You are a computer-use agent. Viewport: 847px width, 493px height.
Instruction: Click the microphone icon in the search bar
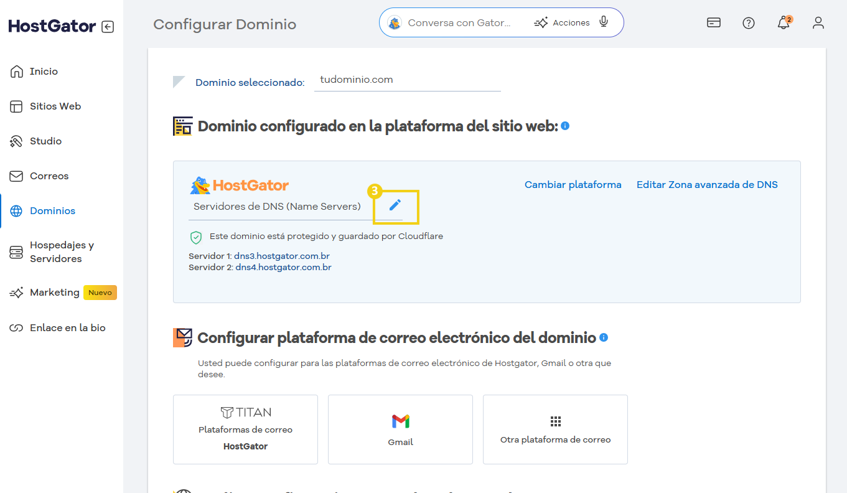603,22
